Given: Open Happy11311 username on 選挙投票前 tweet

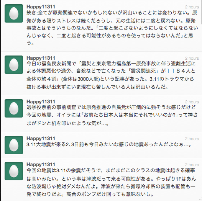Looking at the screenshot, I should [x=41, y=102].
